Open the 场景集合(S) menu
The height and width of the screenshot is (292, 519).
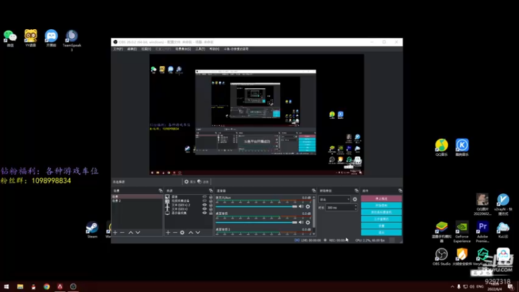pyautogui.click(x=183, y=49)
